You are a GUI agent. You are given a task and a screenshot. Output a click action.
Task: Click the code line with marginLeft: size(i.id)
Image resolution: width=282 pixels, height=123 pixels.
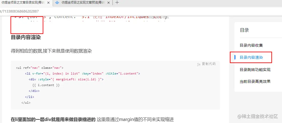click(x=66, y=79)
